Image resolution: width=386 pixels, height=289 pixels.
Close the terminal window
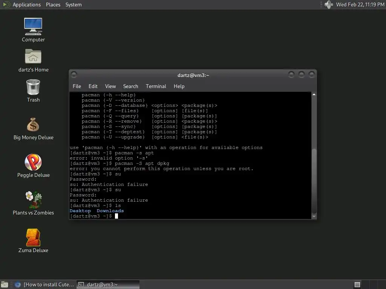[312, 74]
